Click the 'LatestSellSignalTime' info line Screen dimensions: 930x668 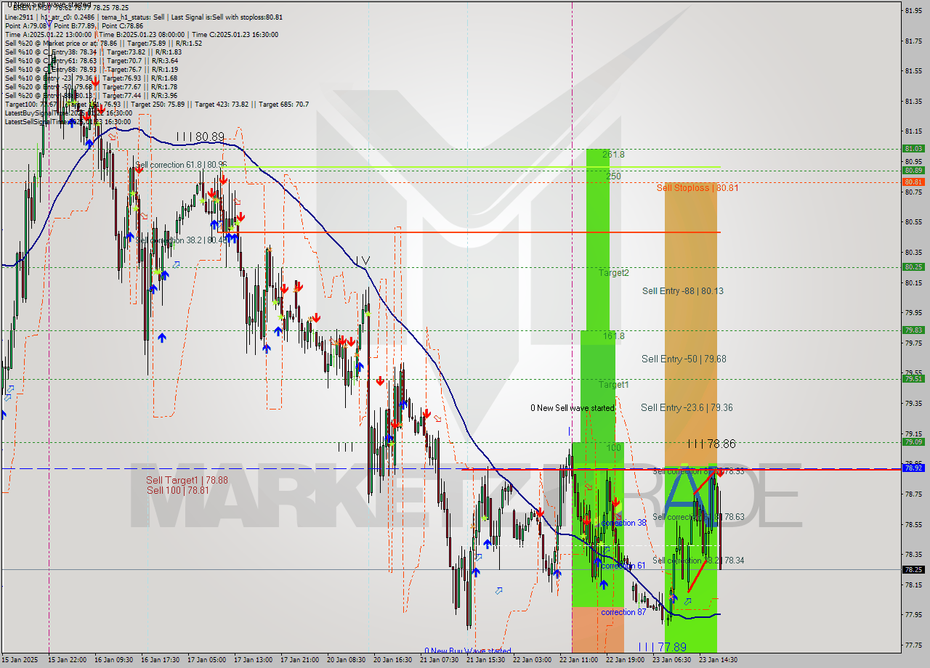pyautogui.click(x=68, y=122)
